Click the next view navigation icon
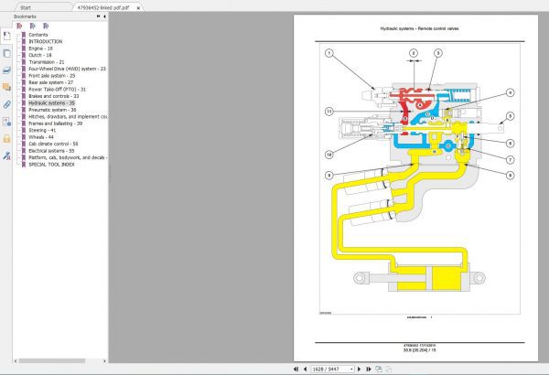The width and height of the screenshot is (549, 375). tap(388, 369)
